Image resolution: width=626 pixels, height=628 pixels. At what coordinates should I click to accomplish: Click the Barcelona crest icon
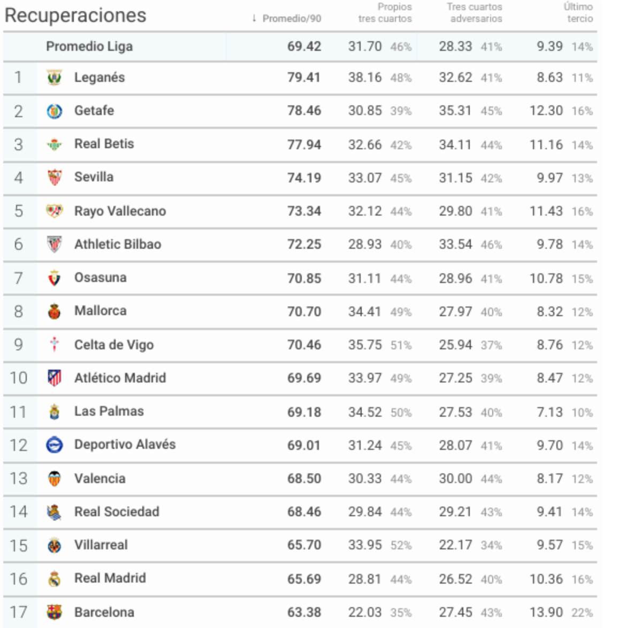55,612
